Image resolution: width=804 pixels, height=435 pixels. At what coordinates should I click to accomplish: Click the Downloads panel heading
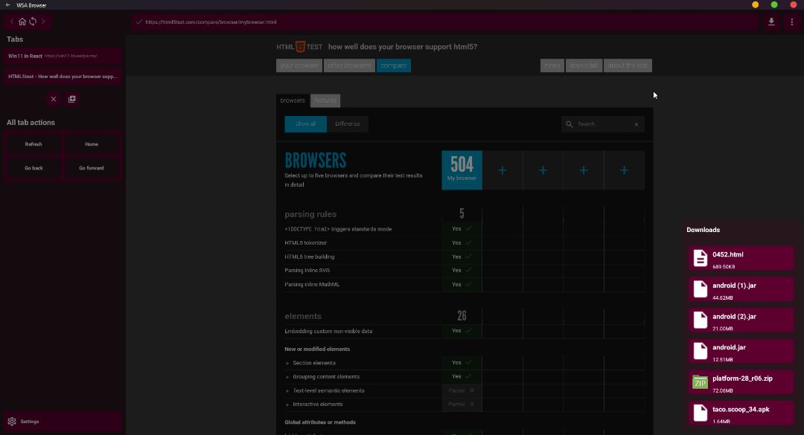pos(703,230)
